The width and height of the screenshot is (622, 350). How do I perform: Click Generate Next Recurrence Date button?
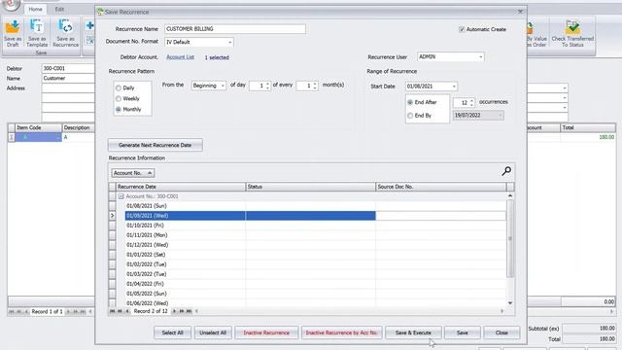pos(155,145)
